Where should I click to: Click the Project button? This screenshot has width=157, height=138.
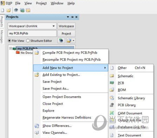click(66, 34)
